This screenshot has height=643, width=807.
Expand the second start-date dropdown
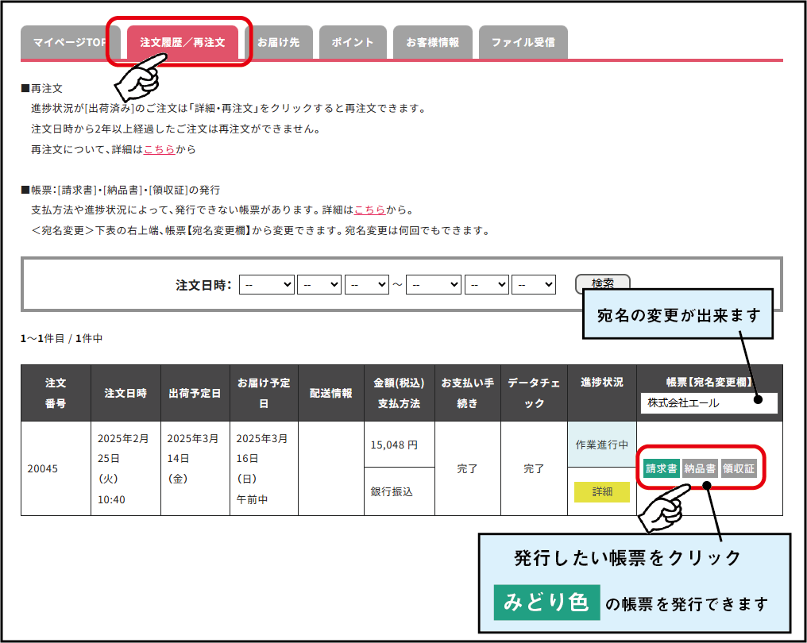(319, 284)
